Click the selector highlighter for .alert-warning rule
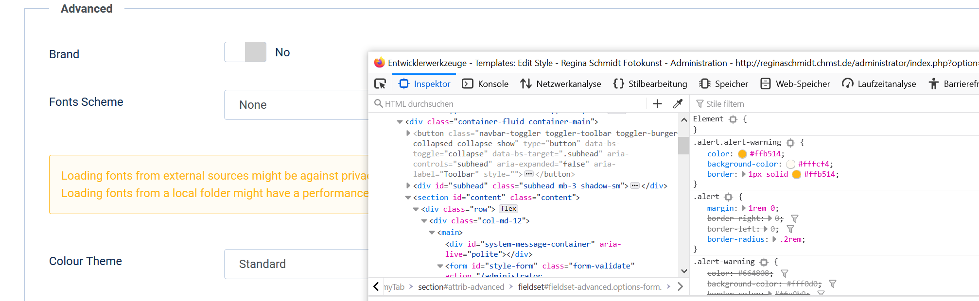The image size is (979, 301). (764, 262)
